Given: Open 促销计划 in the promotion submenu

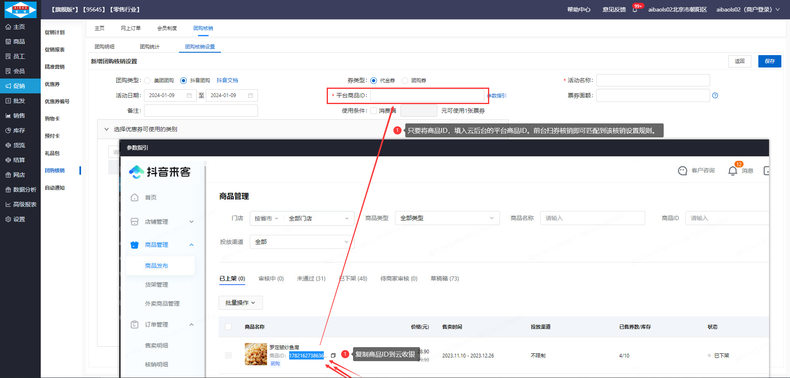Looking at the screenshot, I should [x=55, y=32].
